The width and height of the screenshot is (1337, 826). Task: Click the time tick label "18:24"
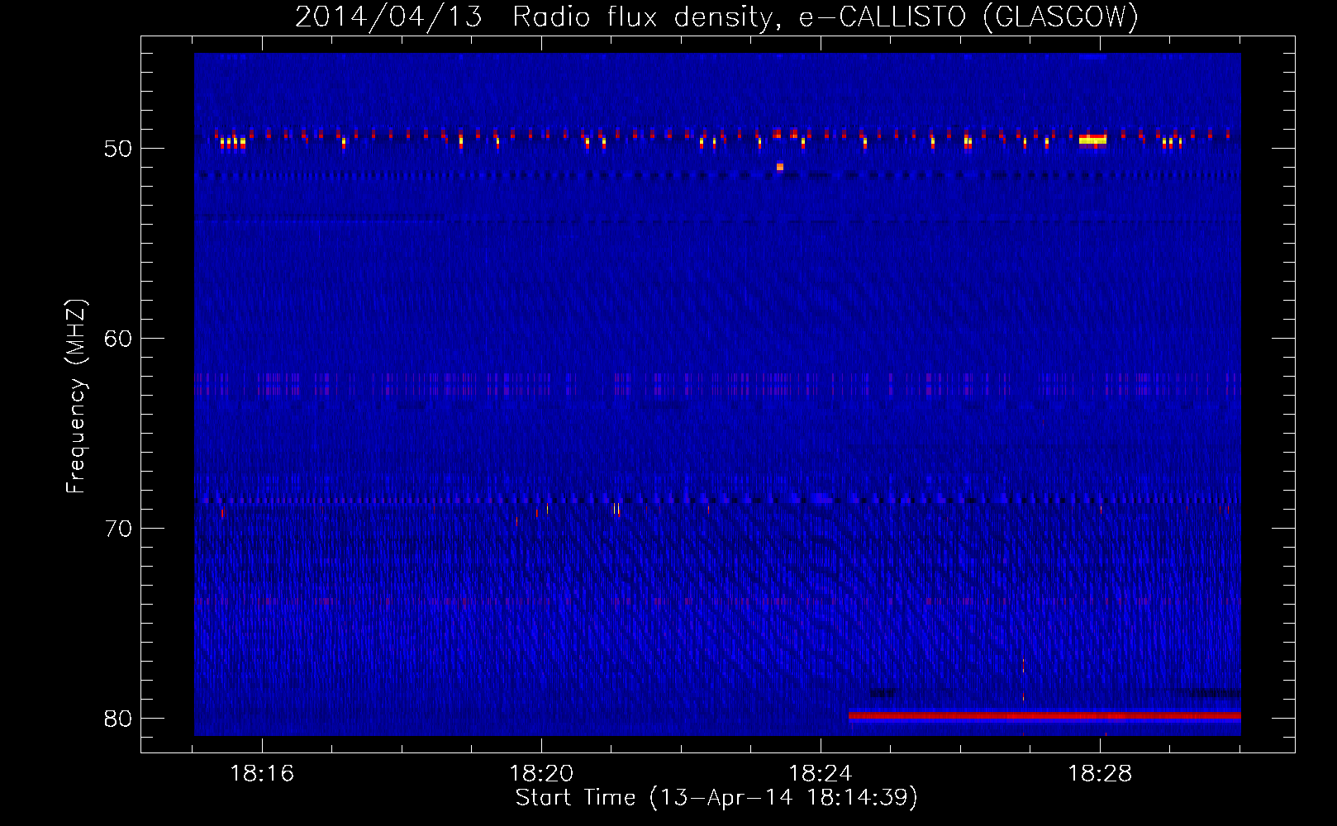[x=821, y=774]
